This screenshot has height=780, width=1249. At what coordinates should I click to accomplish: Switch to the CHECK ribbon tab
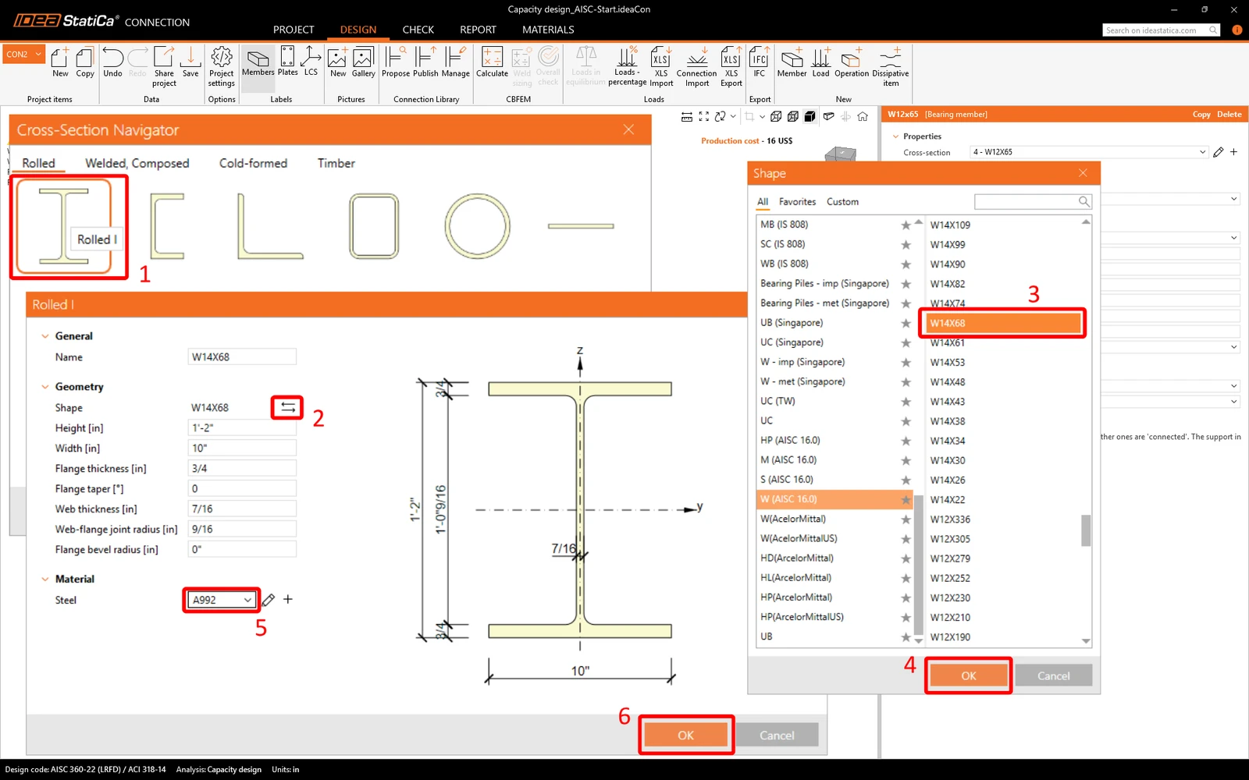(x=418, y=30)
